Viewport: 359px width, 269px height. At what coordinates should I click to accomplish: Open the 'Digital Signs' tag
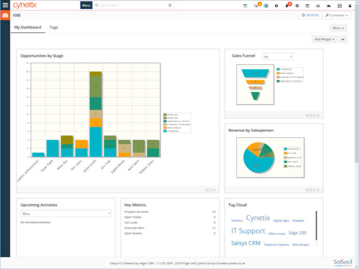pyautogui.click(x=281, y=221)
